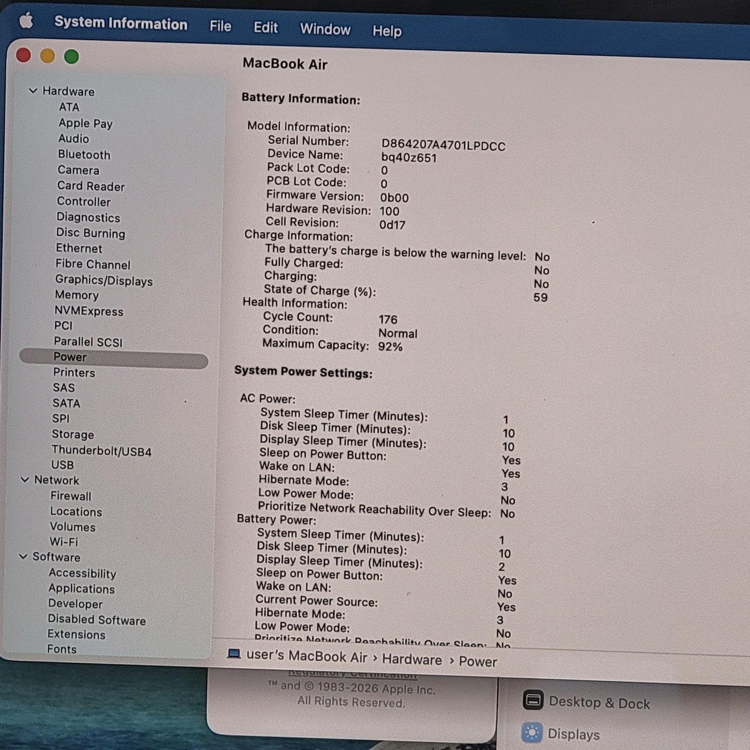The height and width of the screenshot is (750, 750).
Task: Click Power in the path bar
Action: 478,661
